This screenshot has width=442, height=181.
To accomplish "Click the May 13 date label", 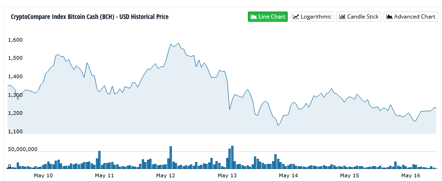I will (x=227, y=175).
